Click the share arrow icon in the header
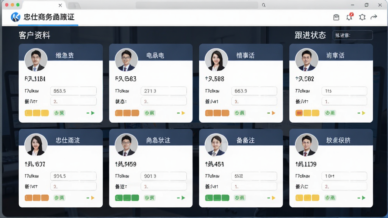 tap(374, 17)
